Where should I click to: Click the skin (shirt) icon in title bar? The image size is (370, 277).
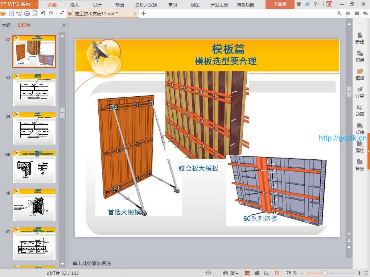click(299, 4)
